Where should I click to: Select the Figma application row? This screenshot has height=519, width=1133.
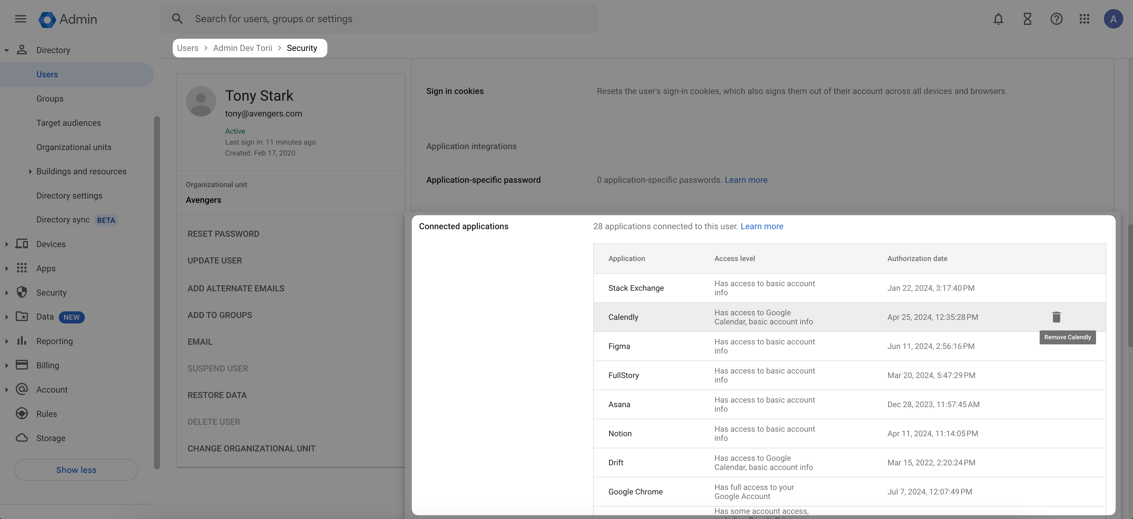pos(849,346)
